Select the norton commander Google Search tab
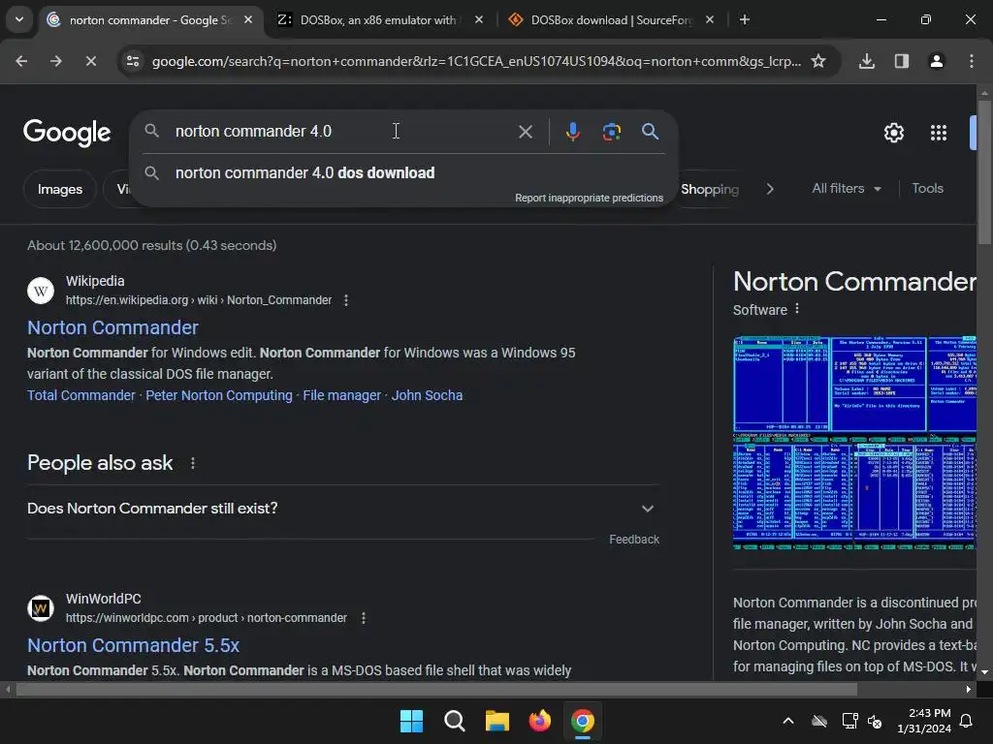This screenshot has height=744, width=993. tap(150, 19)
